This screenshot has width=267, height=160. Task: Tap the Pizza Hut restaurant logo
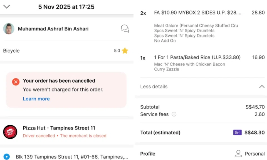[x=10, y=132]
